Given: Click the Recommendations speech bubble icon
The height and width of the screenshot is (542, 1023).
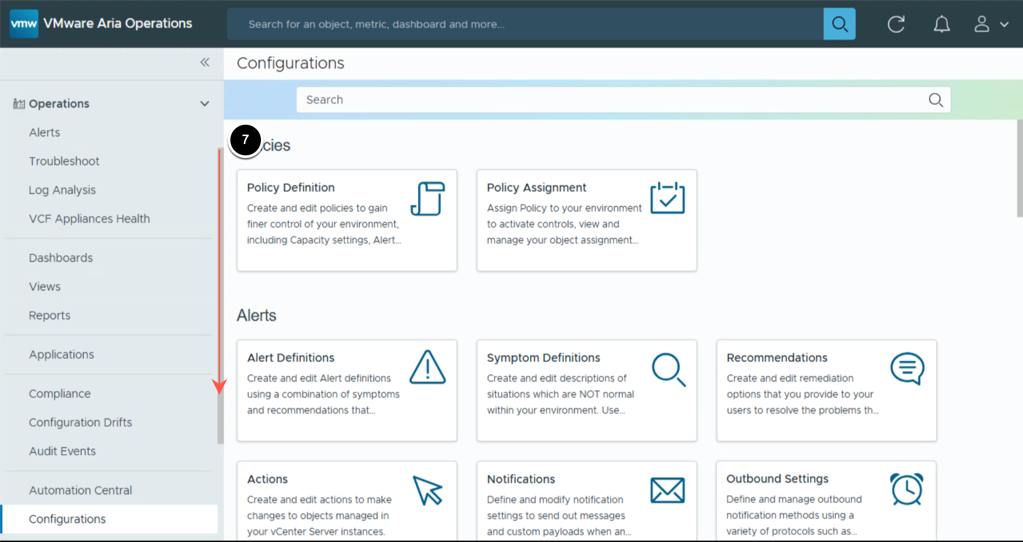Looking at the screenshot, I should 907,368.
